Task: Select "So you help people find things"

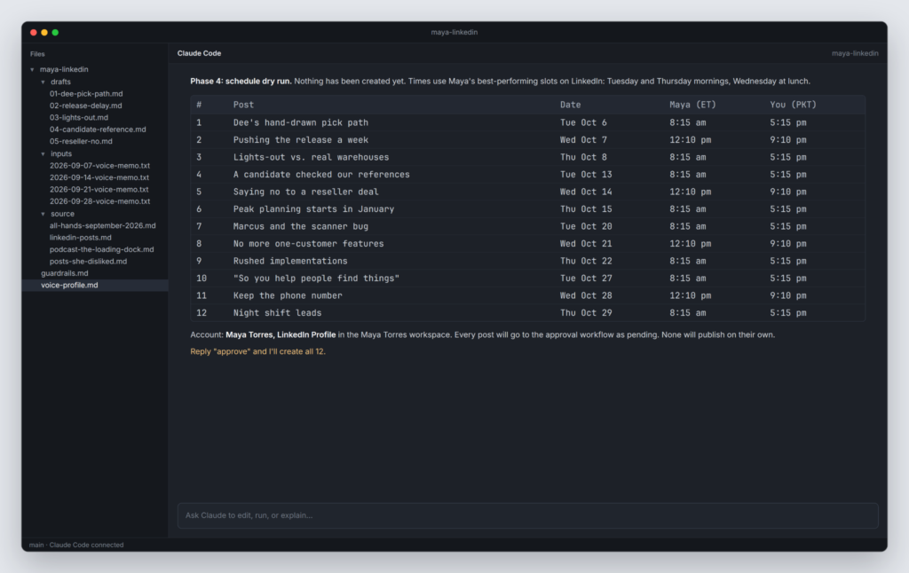Action: pos(316,279)
